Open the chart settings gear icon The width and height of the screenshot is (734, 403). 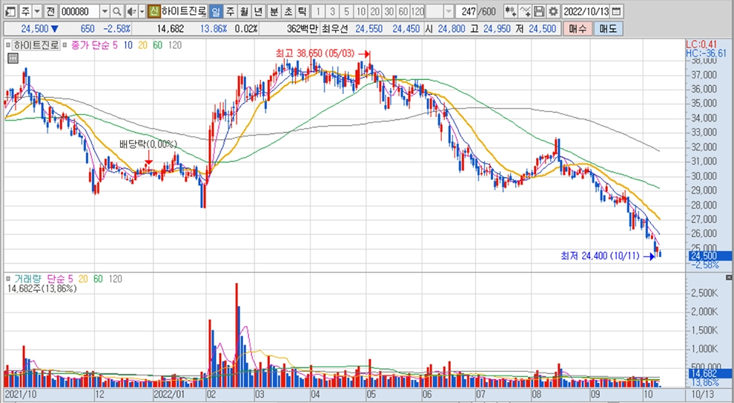[x=552, y=12]
